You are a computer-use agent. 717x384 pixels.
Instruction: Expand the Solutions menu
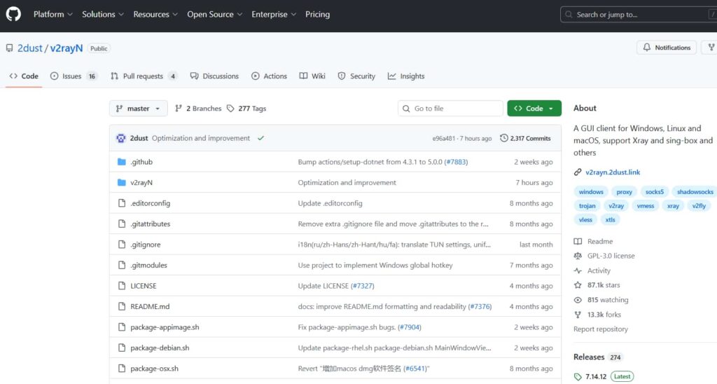tap(103, 14)
